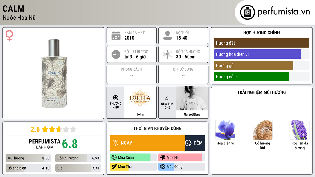The image size is (315, 177).
Task: Click the Độ phổ biến 4.10 score bar
Action: [x=29, y=168]
